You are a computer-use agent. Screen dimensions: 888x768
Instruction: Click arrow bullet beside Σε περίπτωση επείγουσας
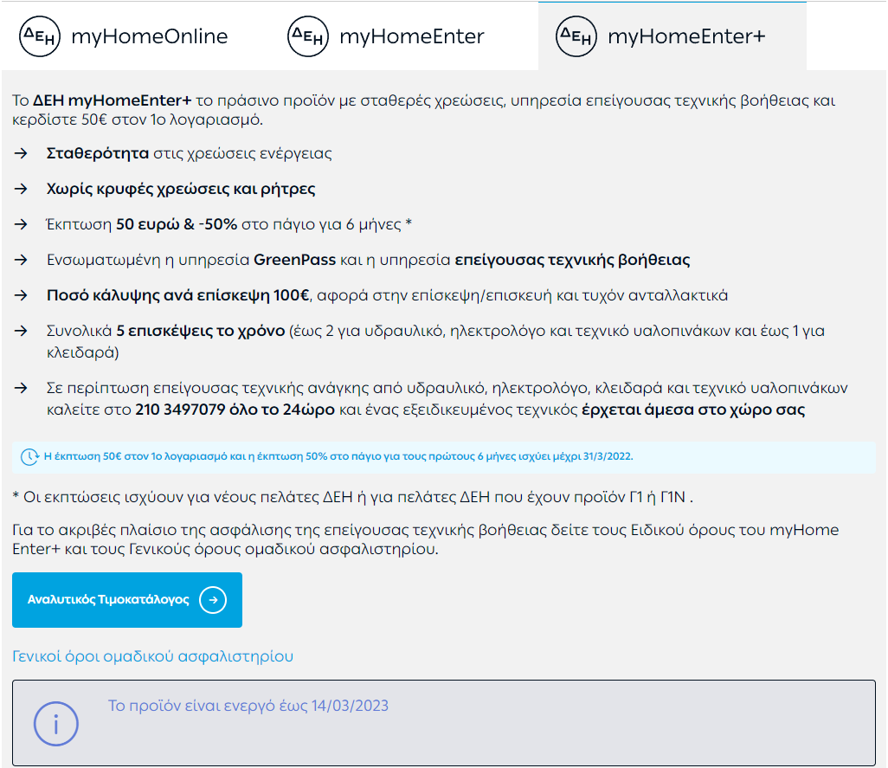tap(21, 388)
